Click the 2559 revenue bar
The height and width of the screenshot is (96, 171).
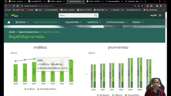[15, 73]
